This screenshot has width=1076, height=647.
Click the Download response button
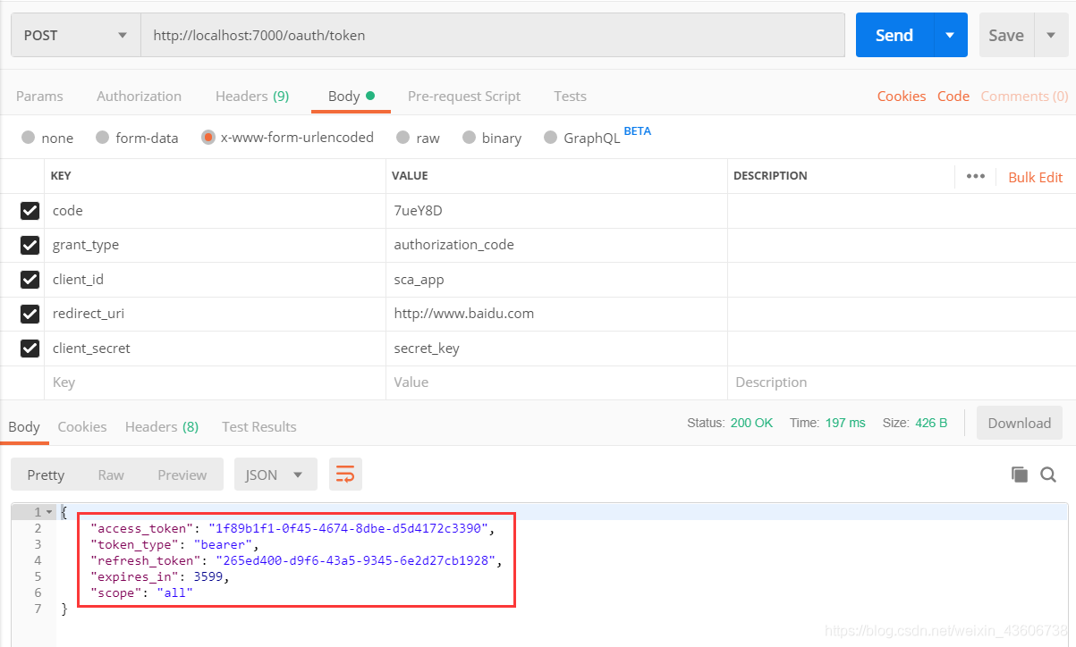[1020, 423]
